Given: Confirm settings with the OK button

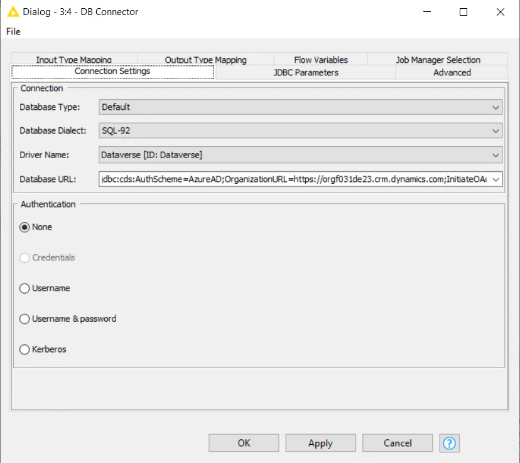Looking at the screenshot, I should click(x=244, y=443).
